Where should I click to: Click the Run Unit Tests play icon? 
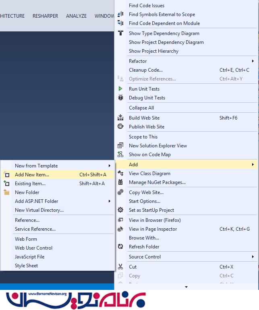coord(120,89)
